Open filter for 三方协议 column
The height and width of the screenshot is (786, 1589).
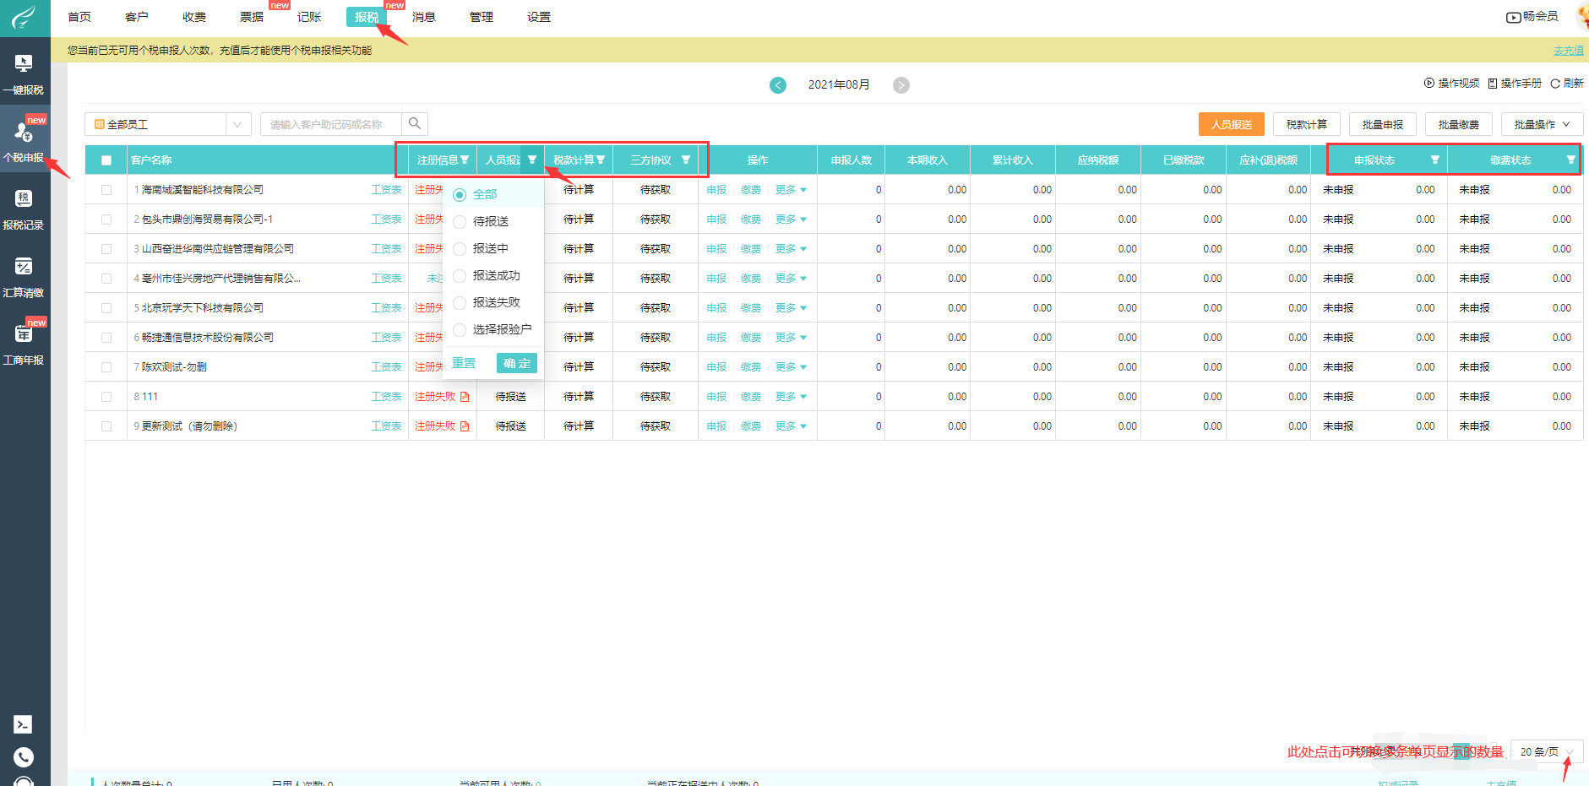[x=686, y=160]
